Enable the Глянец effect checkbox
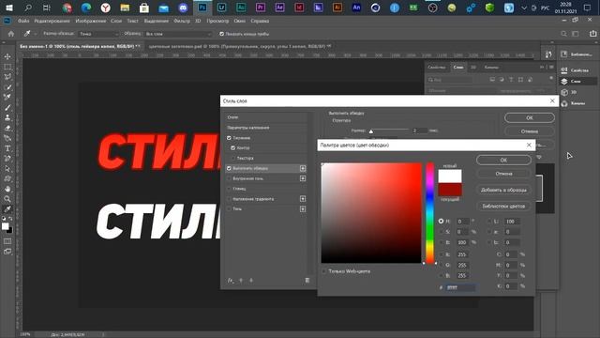 (229, 189)
